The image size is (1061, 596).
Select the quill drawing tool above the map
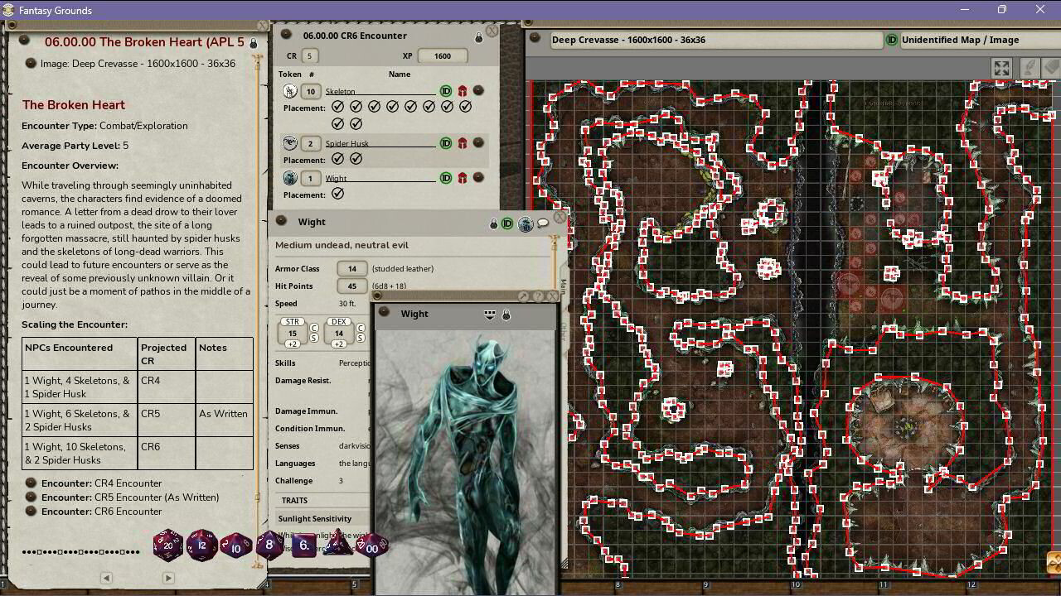pyautogui.click(x=1031, y=67)
